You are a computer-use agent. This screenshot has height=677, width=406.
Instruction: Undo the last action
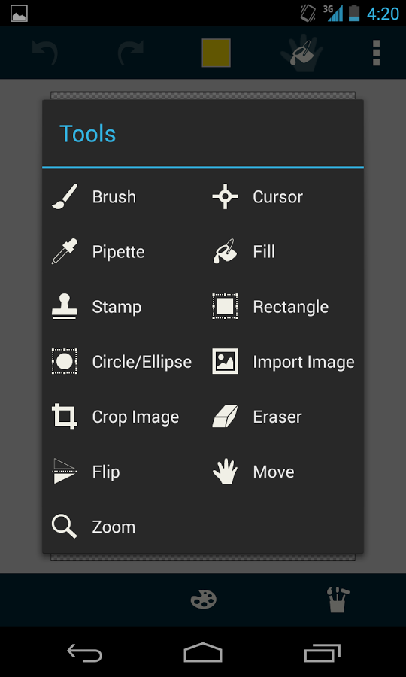[45, 53]
